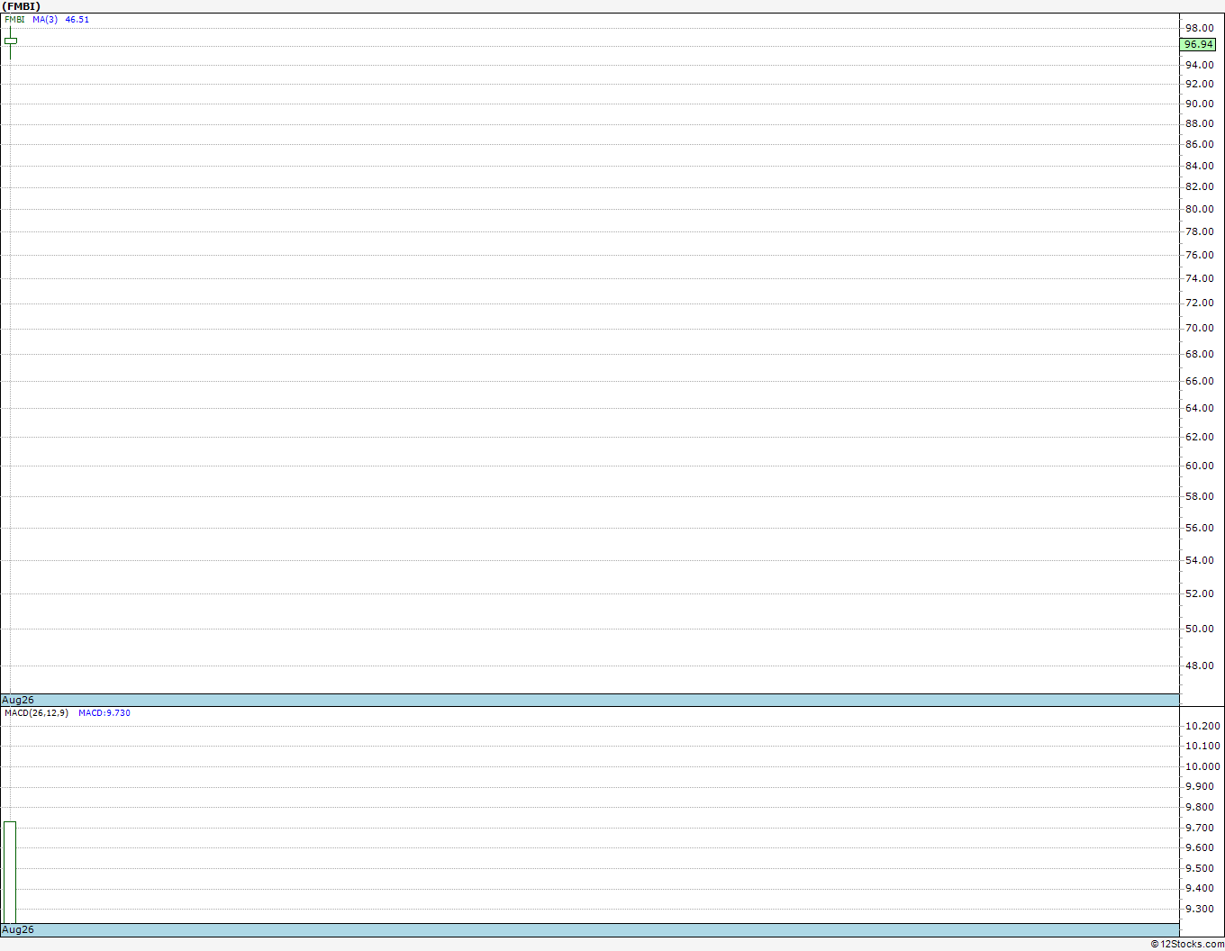
Task: Click the 10.000 MACD axis label
Action: (1202, 766)
